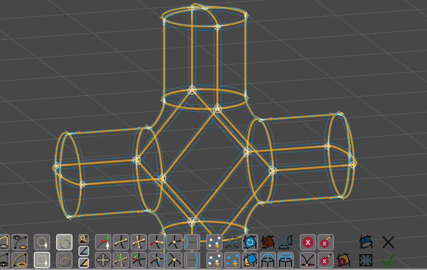Click the green and yellow handles curve icon
This screenshot has height=270, width=427.
click(121, 260)
